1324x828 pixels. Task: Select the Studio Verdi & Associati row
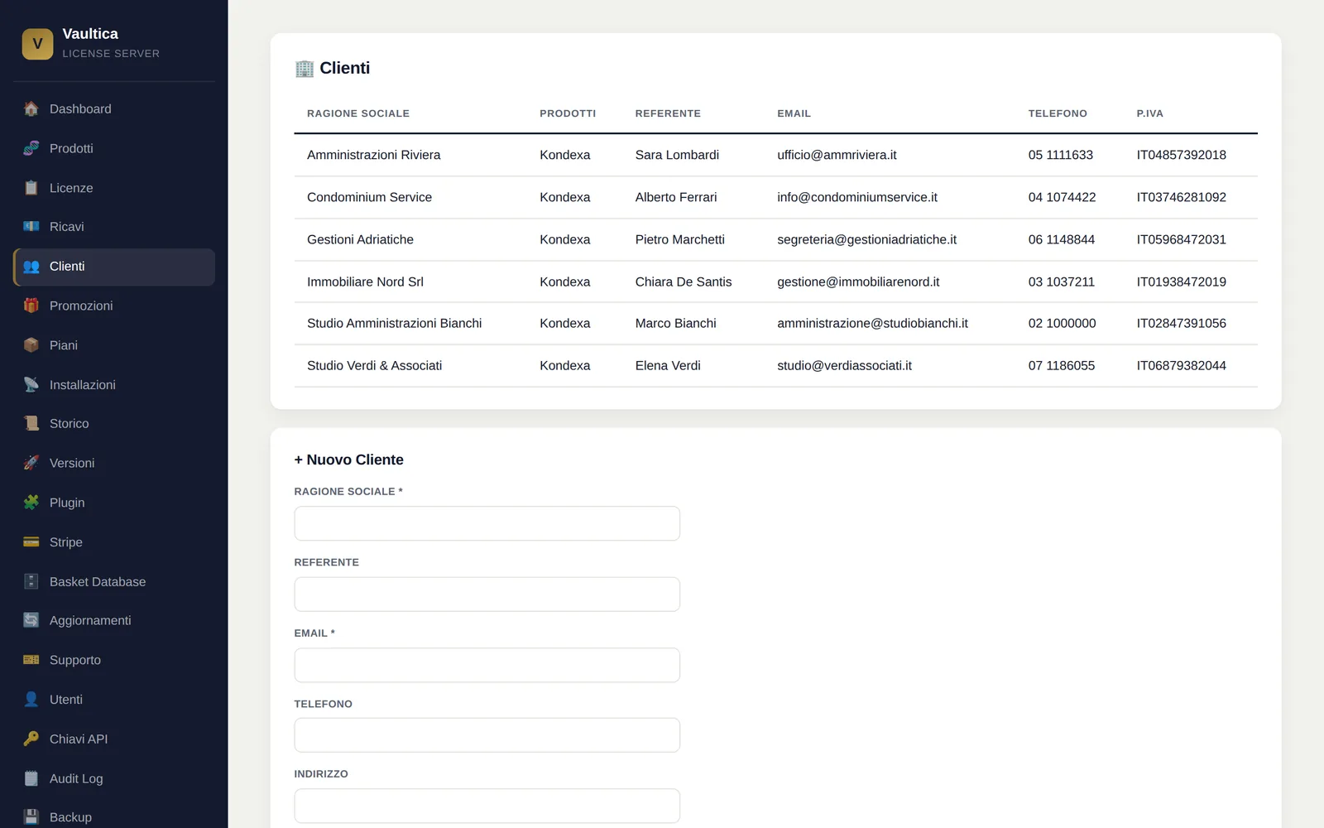coord(775,366)
